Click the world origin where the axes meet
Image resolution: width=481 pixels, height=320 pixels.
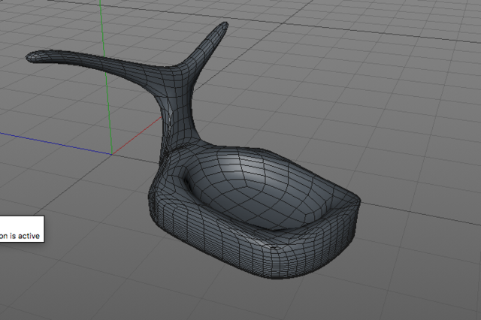click(112, 154)
